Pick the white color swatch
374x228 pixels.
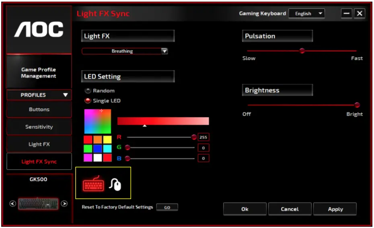click(x=98, y=158)
